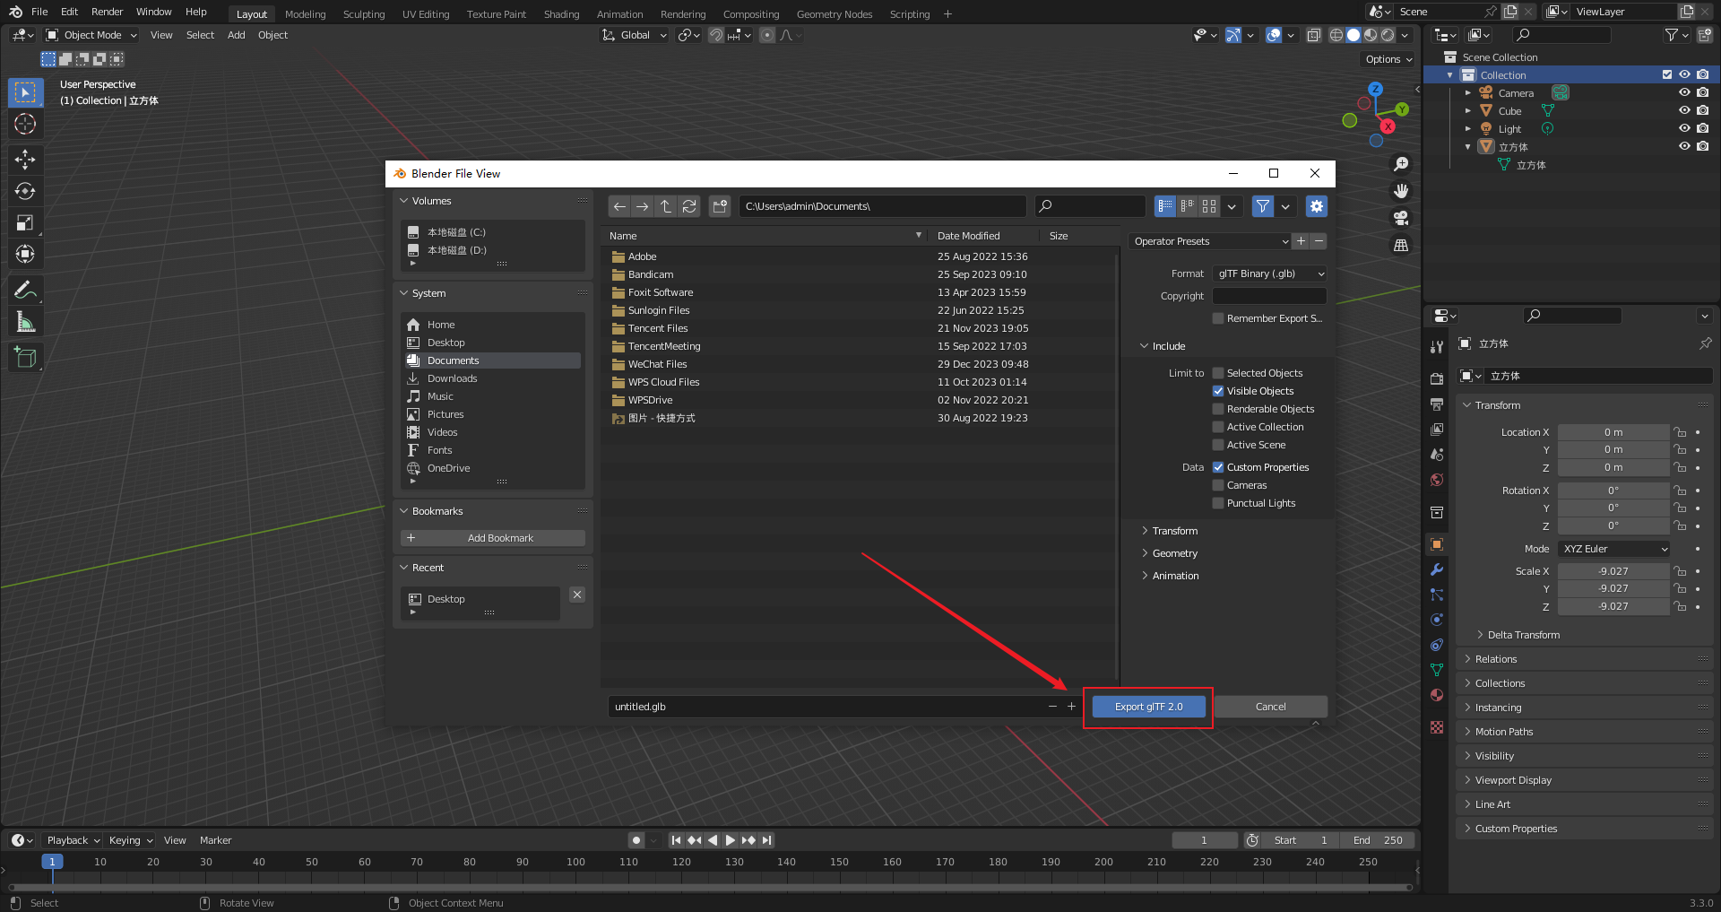The width and height of the screenshot is (1721, 912).
Task: Create a new folder in file browser
Action: [720, 206]
